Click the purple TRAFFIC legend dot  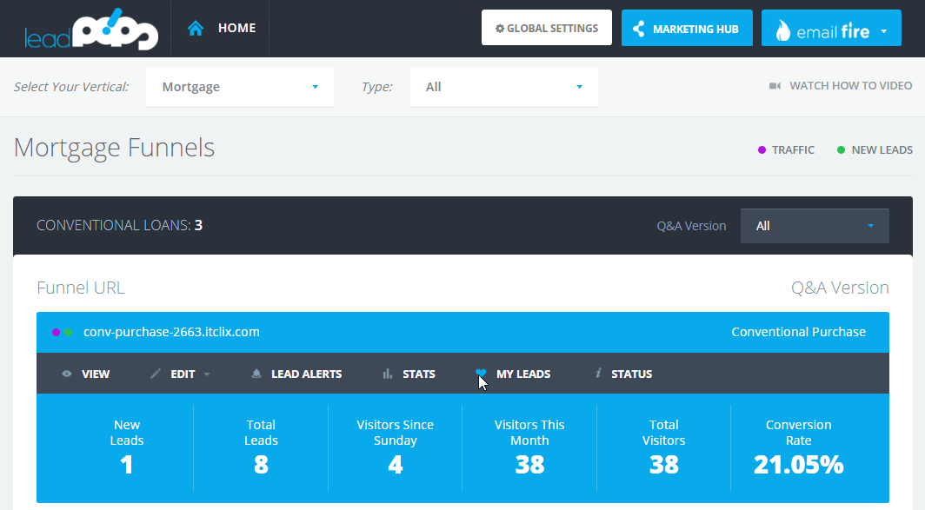pyautogui.click(x=762, y=149)
